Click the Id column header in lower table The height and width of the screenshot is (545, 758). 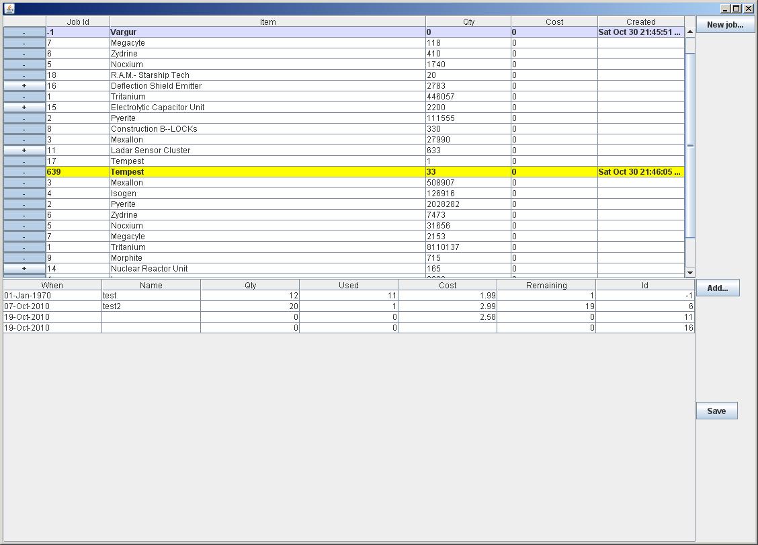click(x=645, y=285)
